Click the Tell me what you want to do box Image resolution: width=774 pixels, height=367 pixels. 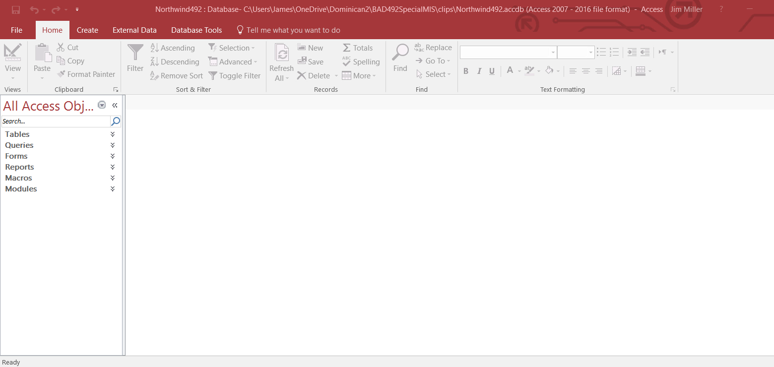tap(288, 30)
